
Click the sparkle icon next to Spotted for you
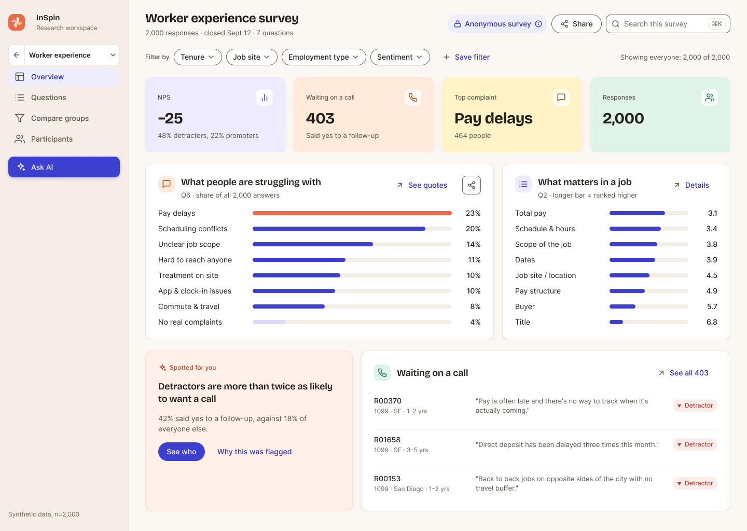pyautogui.click(x=163, y=368)
